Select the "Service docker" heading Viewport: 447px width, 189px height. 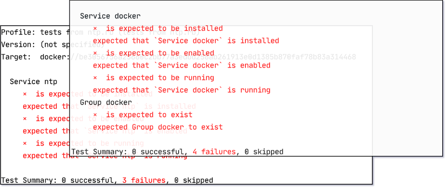(x=110, y=16)
